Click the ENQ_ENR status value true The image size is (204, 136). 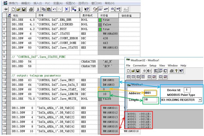click(x=108, y=20)
